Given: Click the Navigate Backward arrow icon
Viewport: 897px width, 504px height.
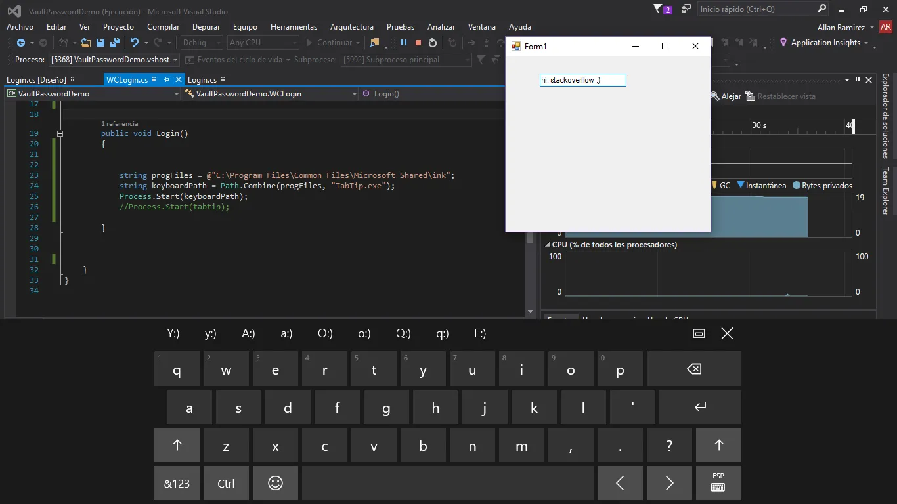Looking at the screenshot, I should click(20, 43).
